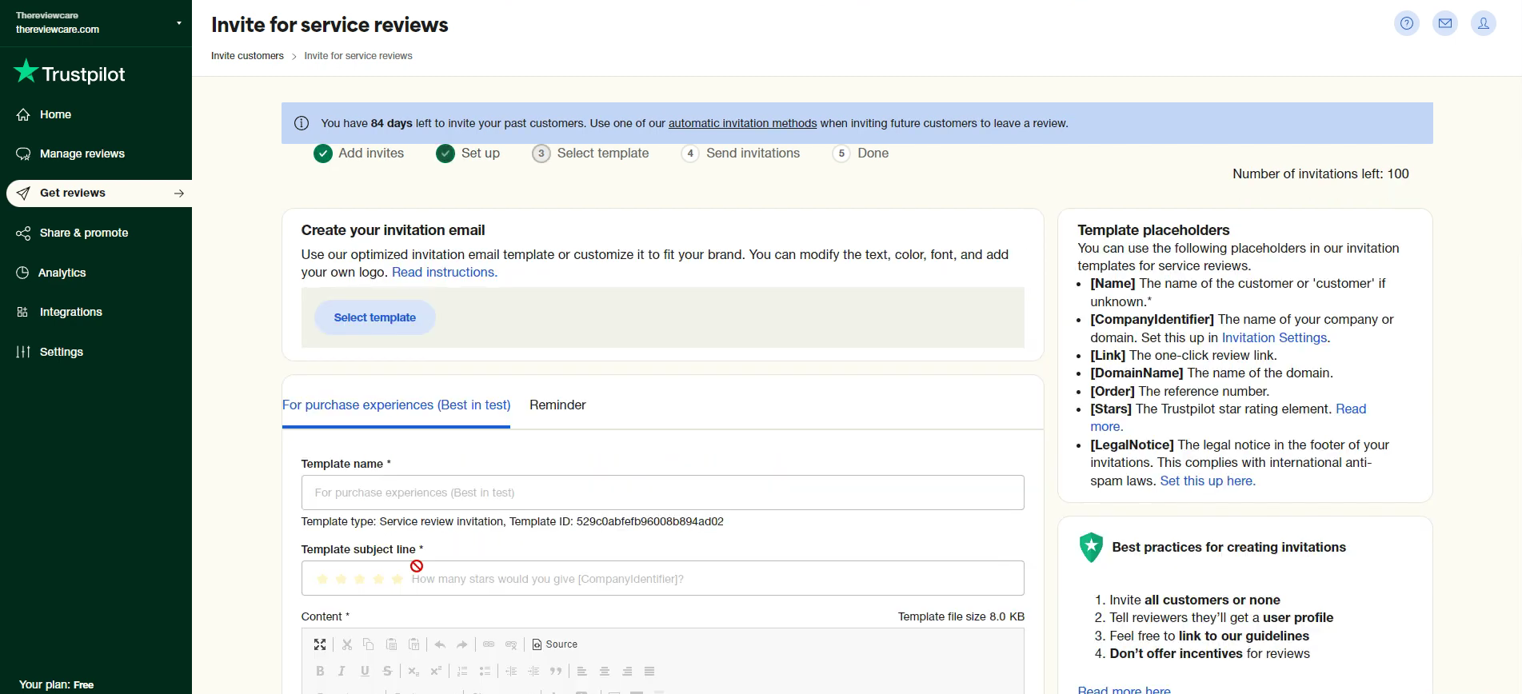Click the 'Template placeholders' heading
Image resolution: width=1522 pixels, height=694 pixels.
pos(1153,230)
